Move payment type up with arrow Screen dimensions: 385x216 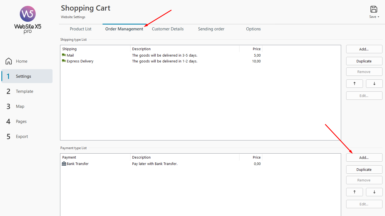tap(354, 192)
